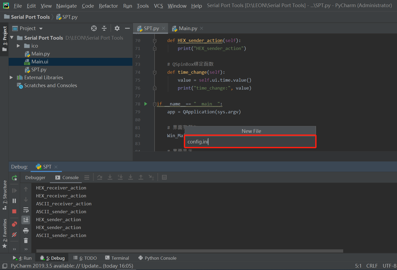Collapse all in Project panel
Viewport: 397px width, 270px height.
[x=104, y=28]
